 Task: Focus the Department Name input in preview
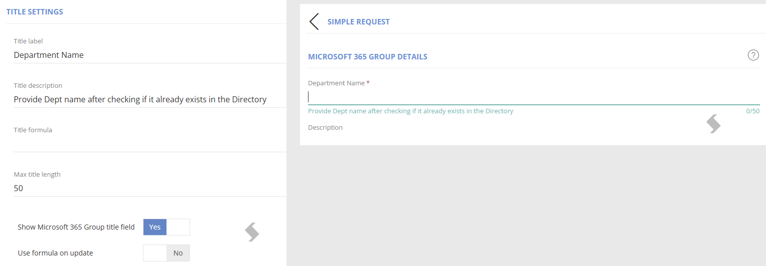click(x=533, y=97)
